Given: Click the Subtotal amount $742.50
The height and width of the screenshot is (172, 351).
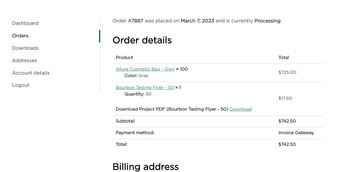Looking at the screenshot, I should (287, 121).
